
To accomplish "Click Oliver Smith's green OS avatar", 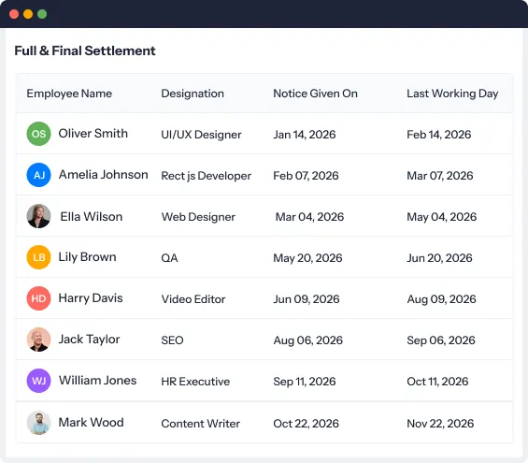I will pyautogui.click(x=38, y=134).
